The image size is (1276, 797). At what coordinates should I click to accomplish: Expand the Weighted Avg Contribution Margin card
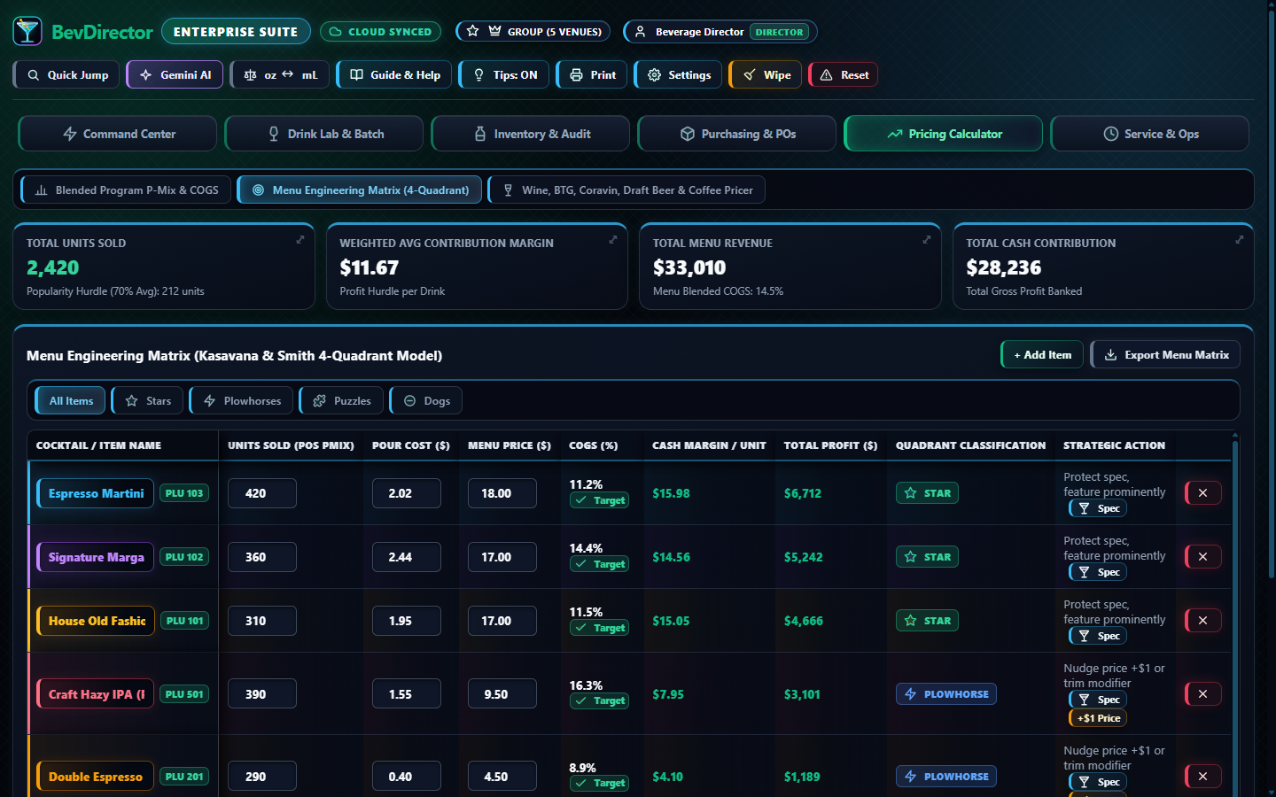coord(613,240)
